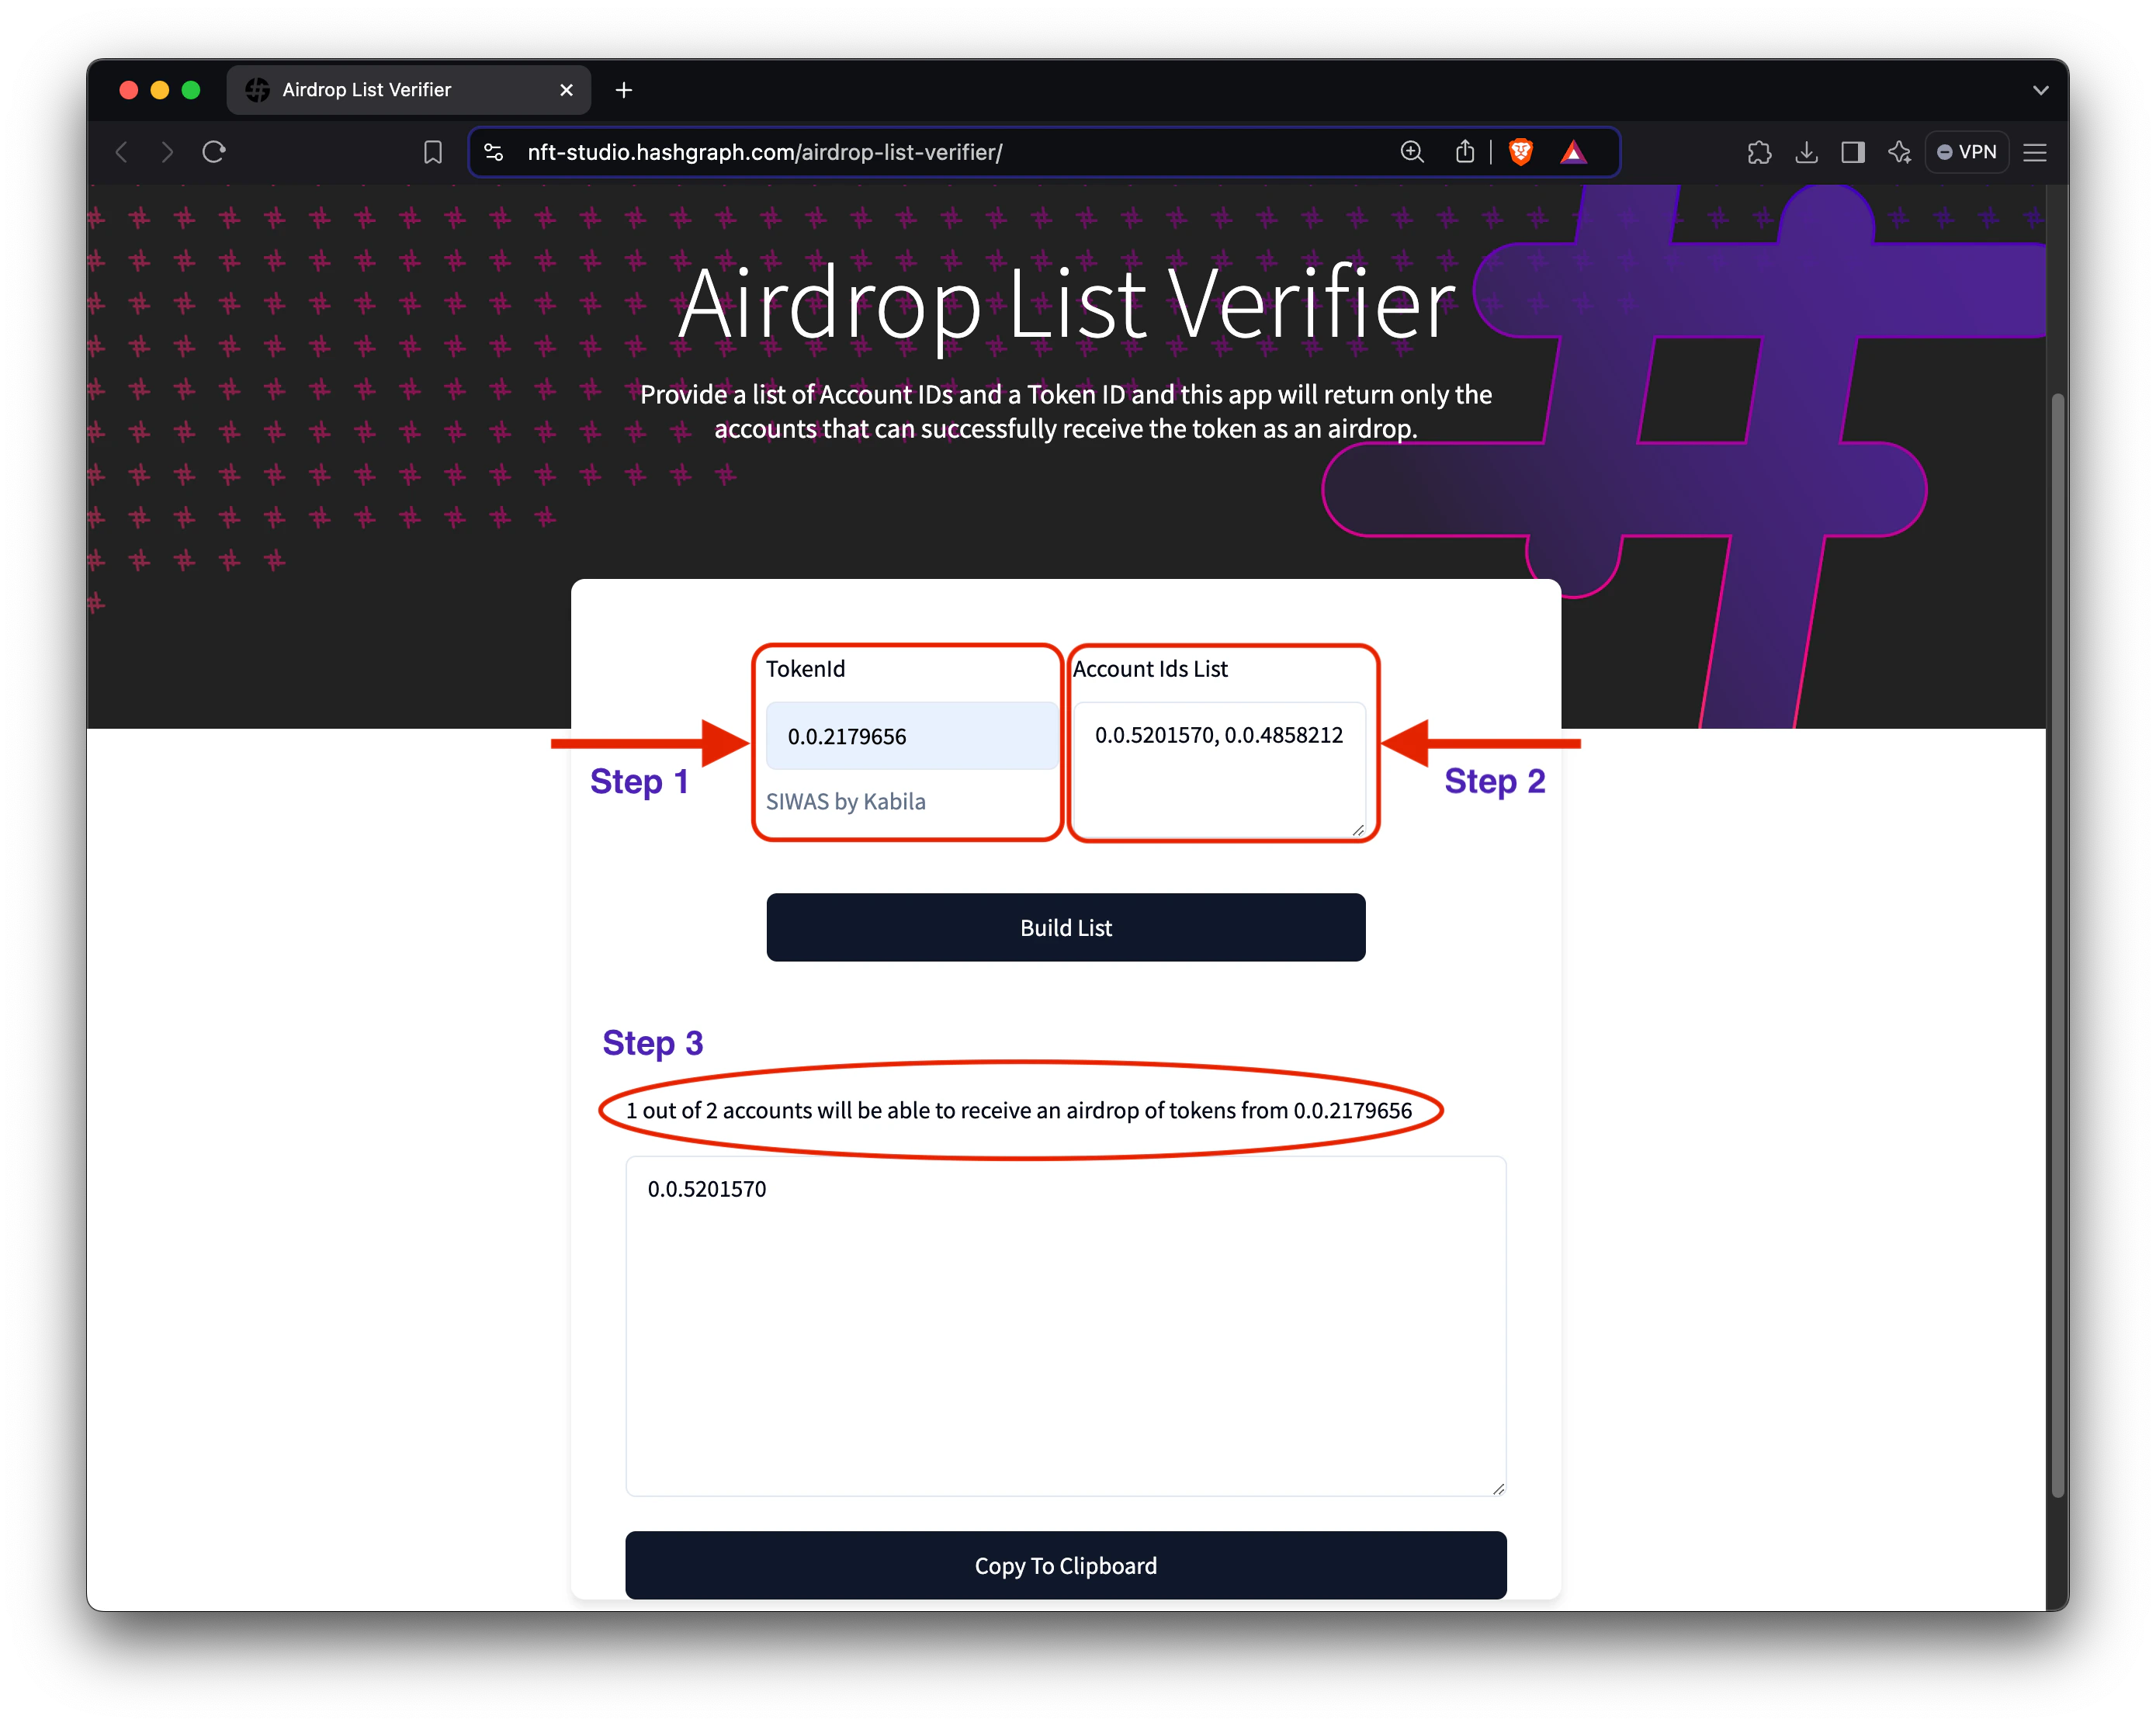The image size is (2156, 1726).
Task: Click the Copy To Clipboard button
Action: point(1065,1565)
